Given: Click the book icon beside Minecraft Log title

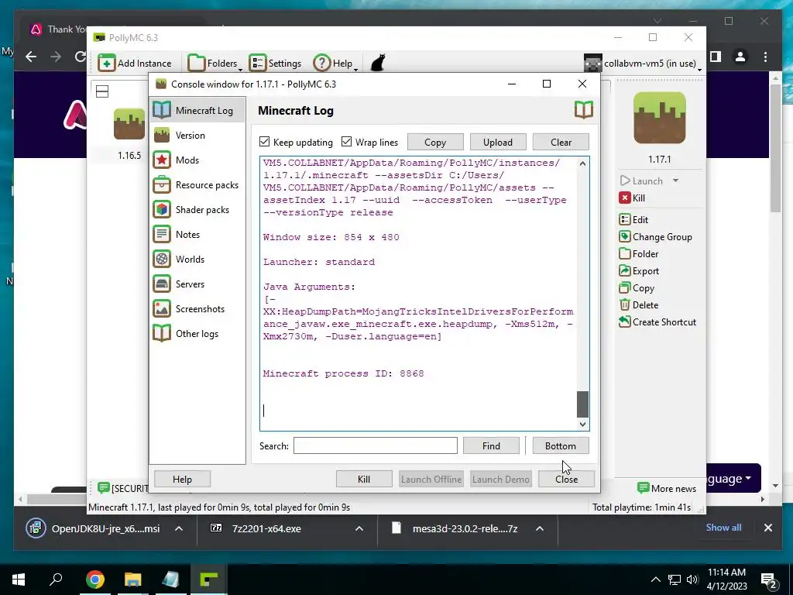Looking at the screenshot, I should click(584, 110).
